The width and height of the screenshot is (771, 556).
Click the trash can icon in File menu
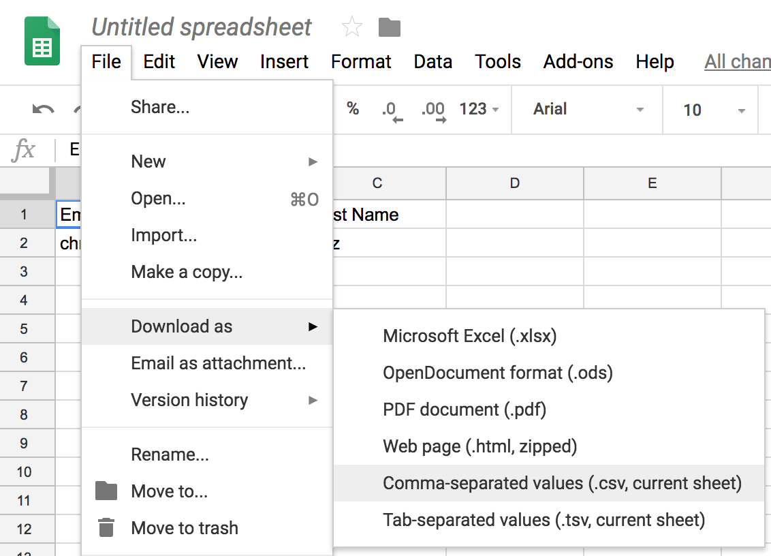click(106, 527)
